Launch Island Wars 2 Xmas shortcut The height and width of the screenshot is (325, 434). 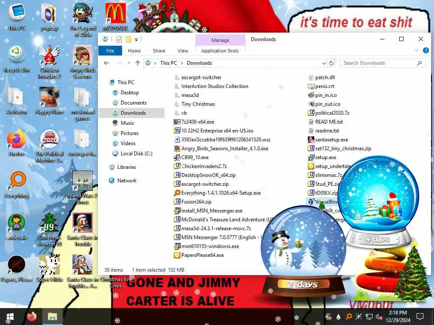coord(82,187)
